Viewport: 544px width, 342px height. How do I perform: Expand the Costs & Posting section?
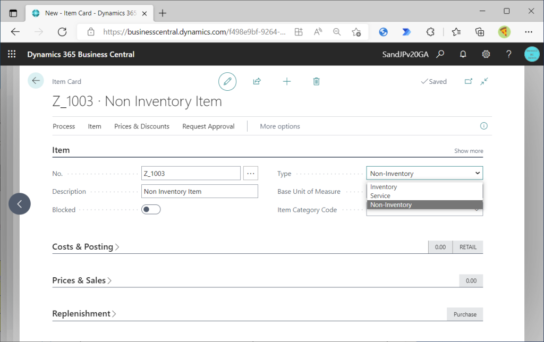click(86, 246)
